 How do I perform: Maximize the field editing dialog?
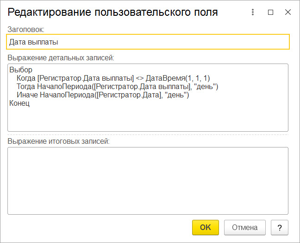pyautogui.click(x=270, y=12)
